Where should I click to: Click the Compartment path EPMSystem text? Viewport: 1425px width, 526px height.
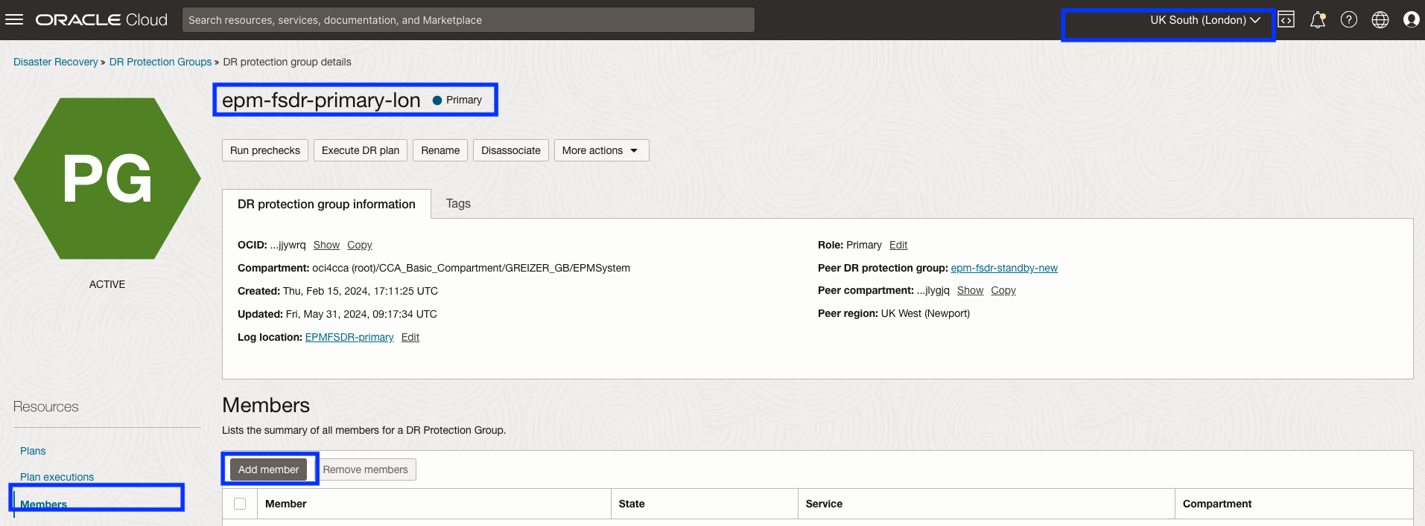[x=434, y=268]
